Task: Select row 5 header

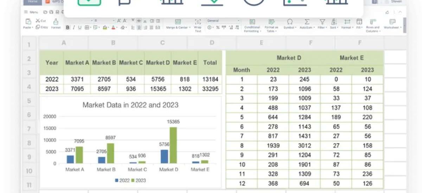Action: pos(29,101)
